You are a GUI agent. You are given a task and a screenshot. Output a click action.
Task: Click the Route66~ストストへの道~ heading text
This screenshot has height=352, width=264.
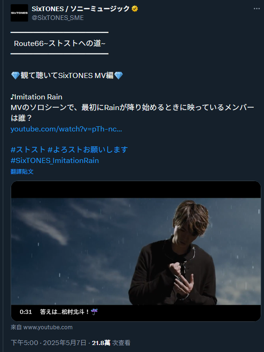pyautogui.click(x=60, y=43)
